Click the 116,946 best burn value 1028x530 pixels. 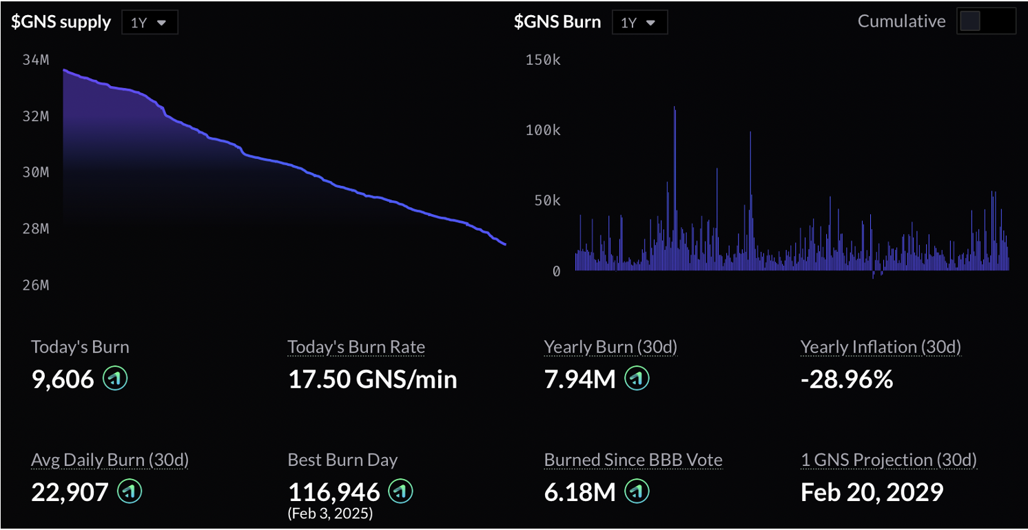coord(334,492)
